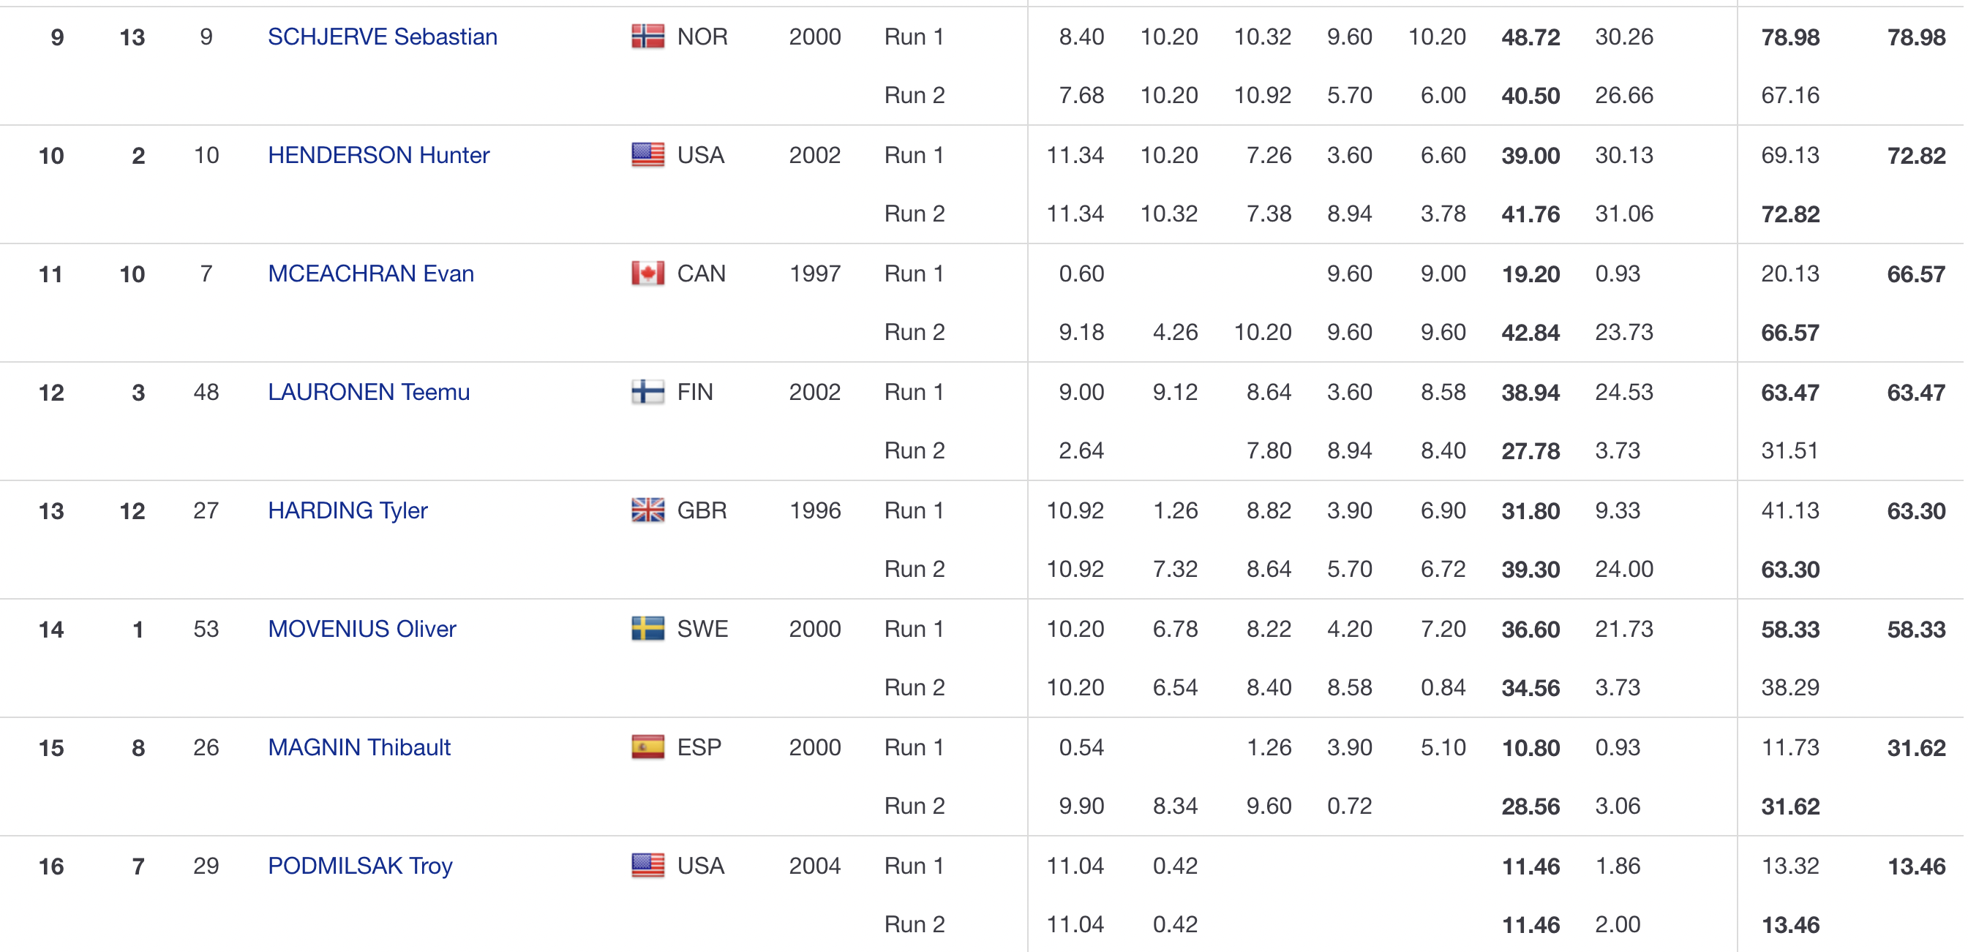
Task: Click the Finland flag icon
Action: 647,392
